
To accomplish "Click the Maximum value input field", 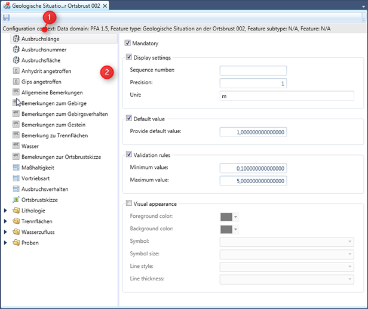I will coord(253,180).
